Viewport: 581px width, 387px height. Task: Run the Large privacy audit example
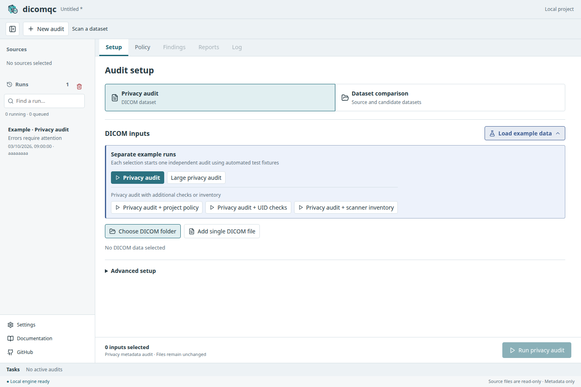[196, 178]
